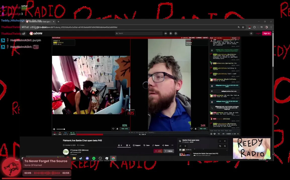
Task: Click the QUEUE link in BattleChat header
Action: (206, 38)
